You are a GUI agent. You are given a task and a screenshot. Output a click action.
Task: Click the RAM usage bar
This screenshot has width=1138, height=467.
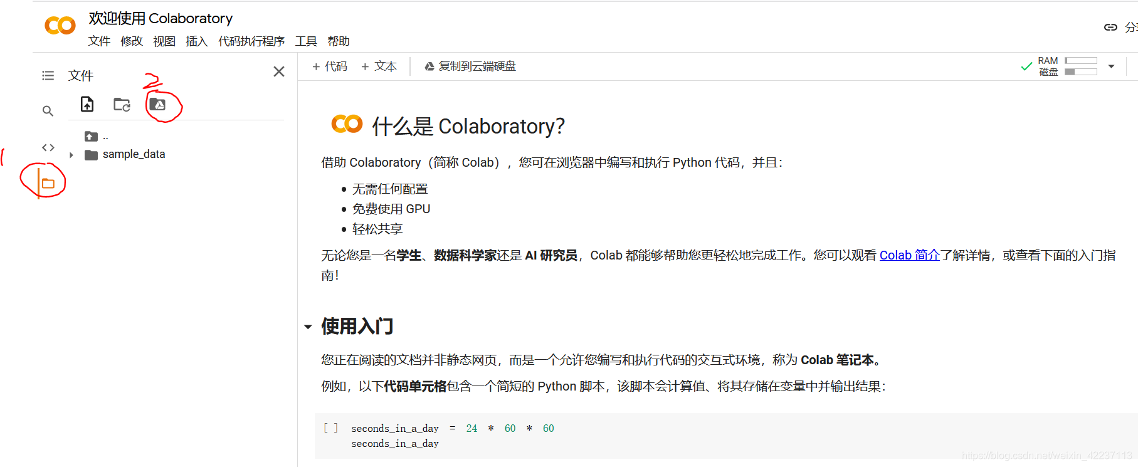pos(1081,61)
